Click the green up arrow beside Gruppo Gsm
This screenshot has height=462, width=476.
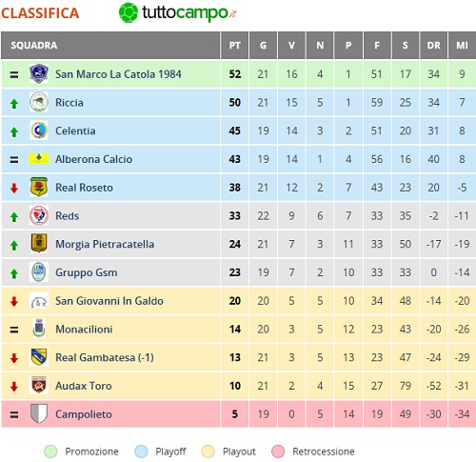pos(14,273)
